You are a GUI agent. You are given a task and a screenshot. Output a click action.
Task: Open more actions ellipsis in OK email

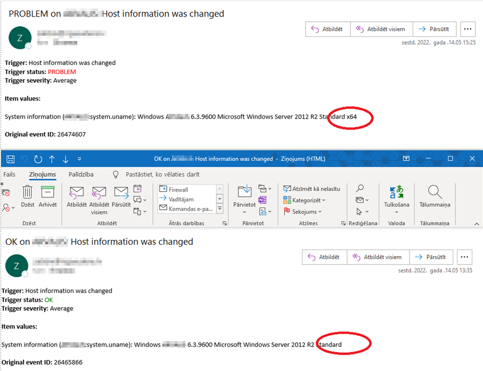[464, 257]
